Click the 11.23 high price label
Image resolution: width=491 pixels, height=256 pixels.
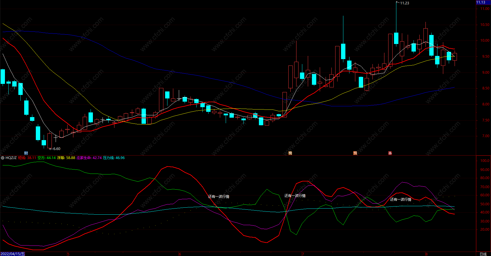[405, 3]
